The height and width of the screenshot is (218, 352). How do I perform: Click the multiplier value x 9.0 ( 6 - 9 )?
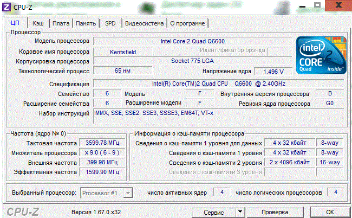(x=102, y=152)
